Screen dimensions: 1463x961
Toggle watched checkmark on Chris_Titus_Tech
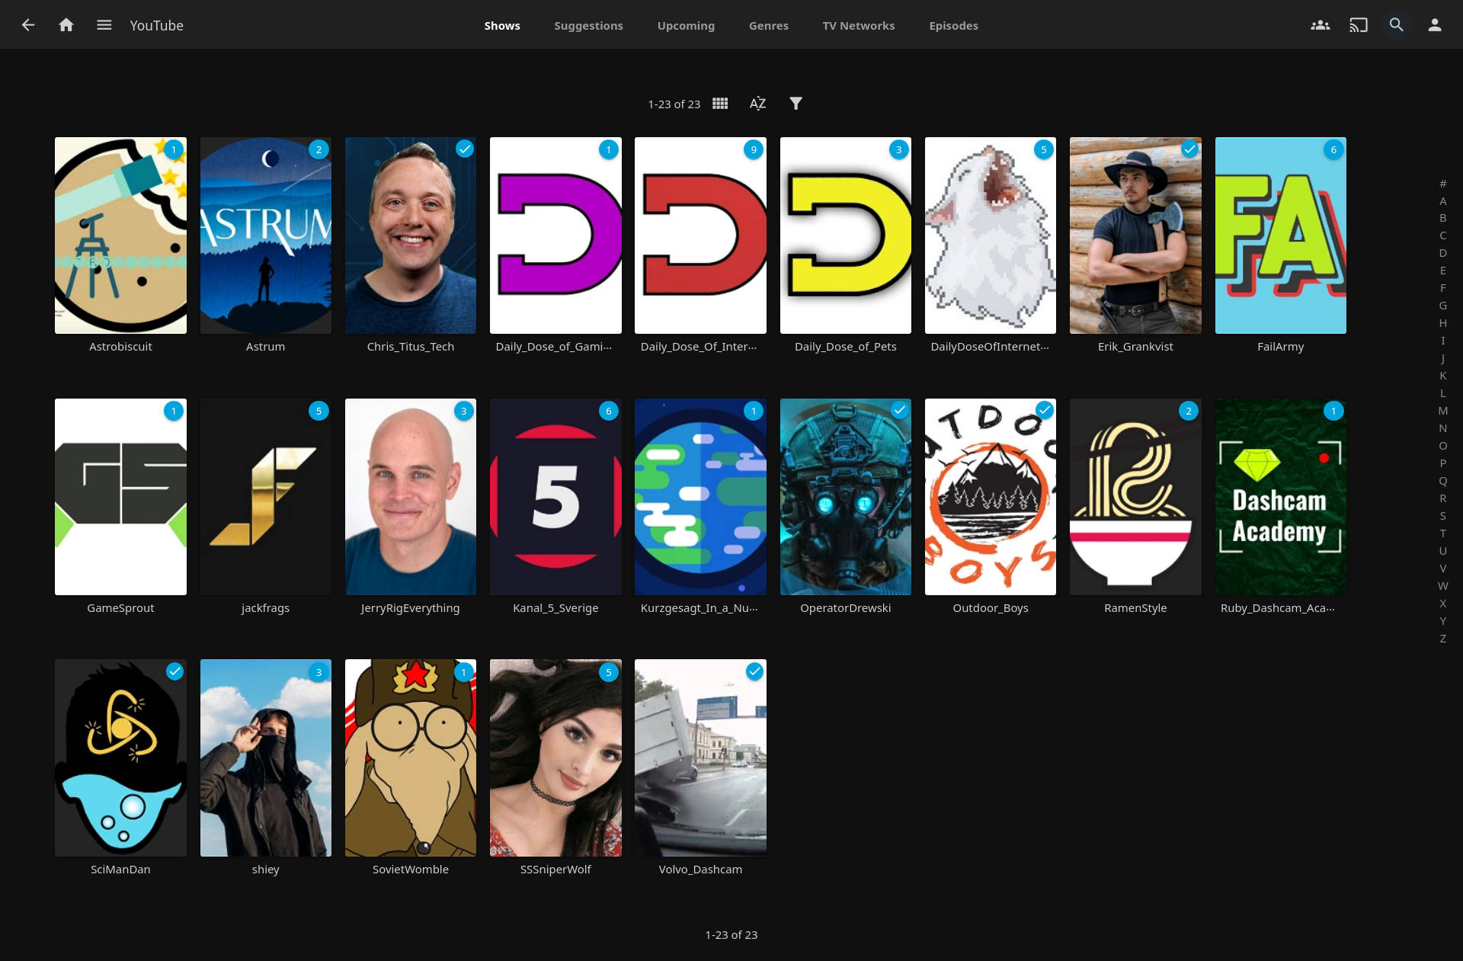click(x=464, y=149)
